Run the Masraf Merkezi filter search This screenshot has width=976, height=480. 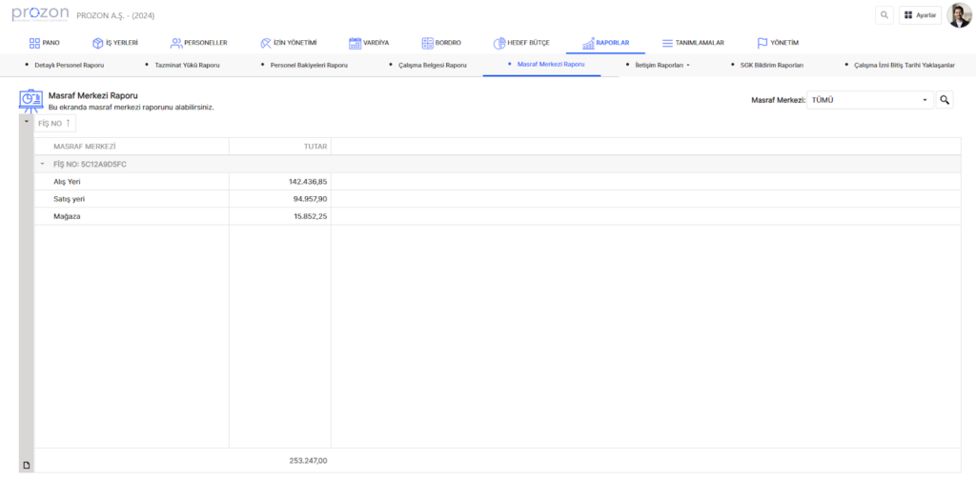coord(944,100)
